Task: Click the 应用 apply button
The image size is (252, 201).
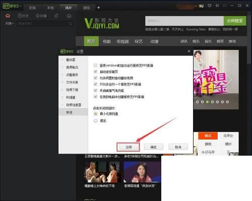Action: [x=129, y=147]
